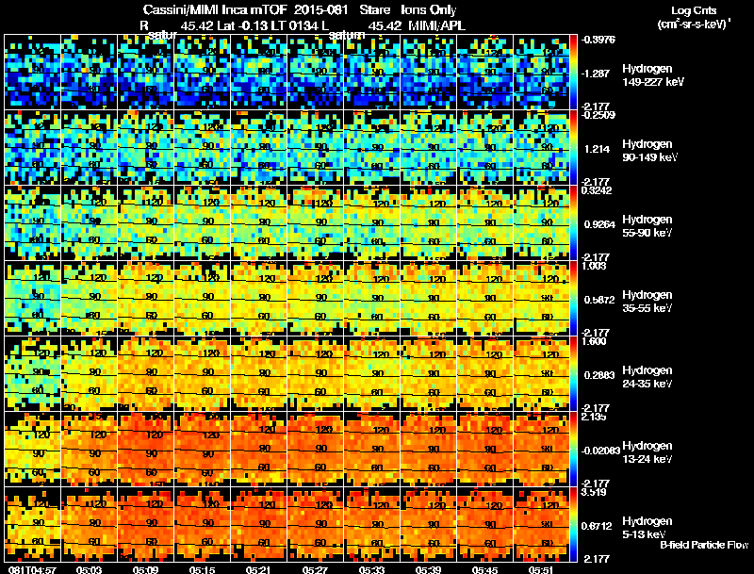The width and height of the screenshot is (754, 574).
Task: Open the 149-227 keV panel at 04:57
Action: [x=32, y=73]
